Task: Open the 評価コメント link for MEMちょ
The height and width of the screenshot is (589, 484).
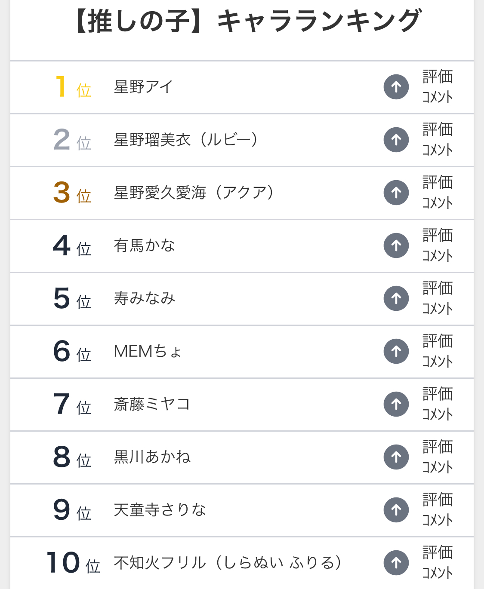Action: [437, 351]
